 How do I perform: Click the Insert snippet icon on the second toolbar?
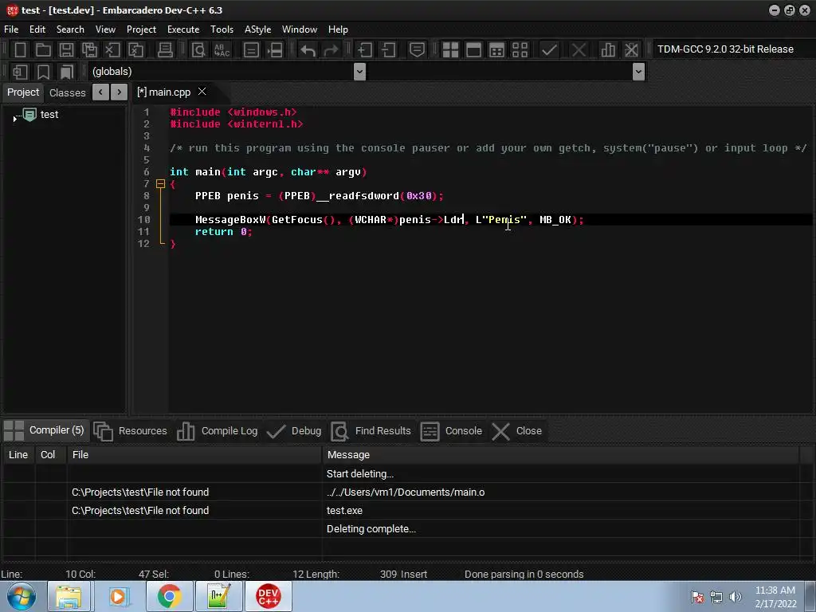pyautogui.click(x=20, y=72)
